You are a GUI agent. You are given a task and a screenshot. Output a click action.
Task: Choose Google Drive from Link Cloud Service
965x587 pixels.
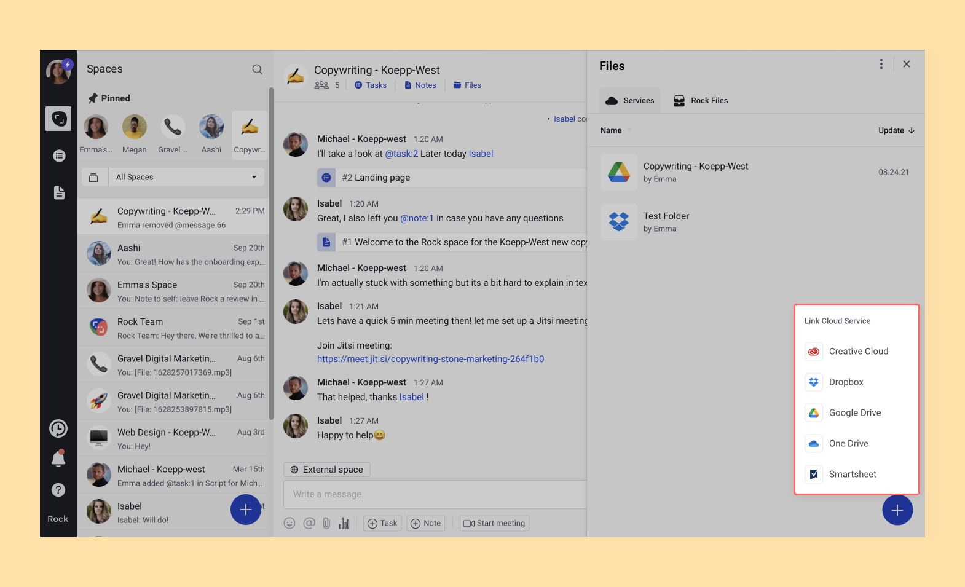(854, 413)
